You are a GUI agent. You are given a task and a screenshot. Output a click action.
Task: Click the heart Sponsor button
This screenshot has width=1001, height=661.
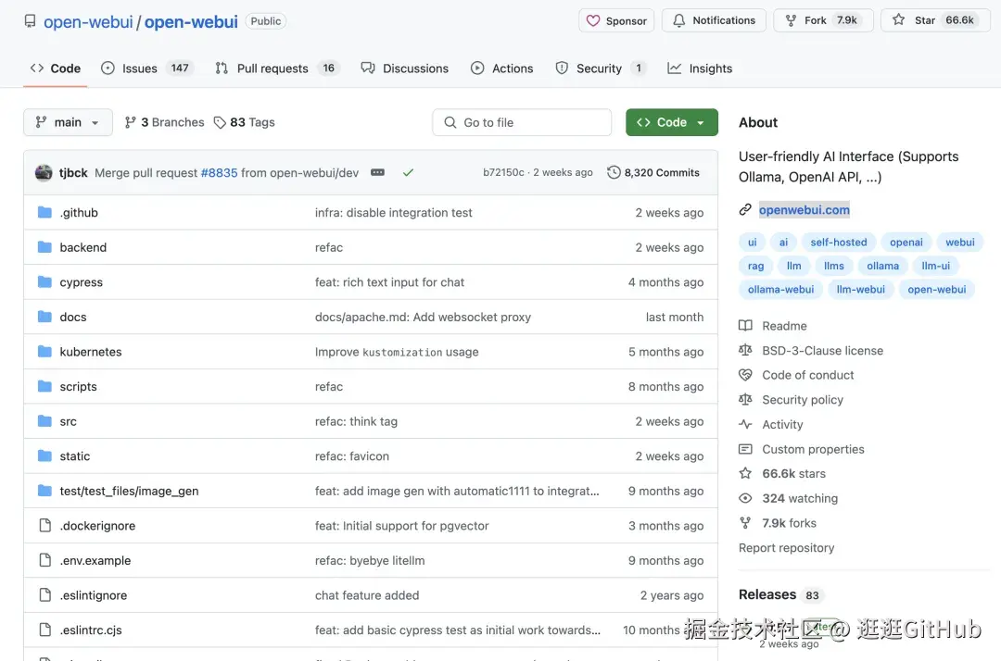[x=617, y=20]
